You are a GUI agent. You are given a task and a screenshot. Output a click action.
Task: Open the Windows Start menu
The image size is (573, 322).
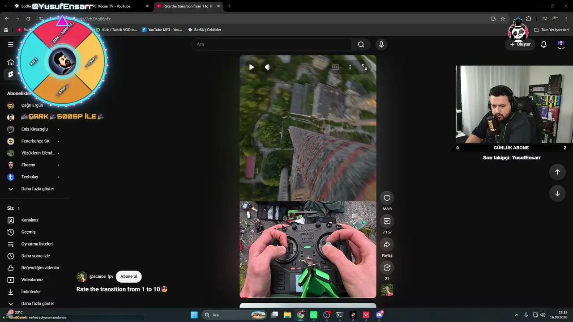tap(194, 315)
